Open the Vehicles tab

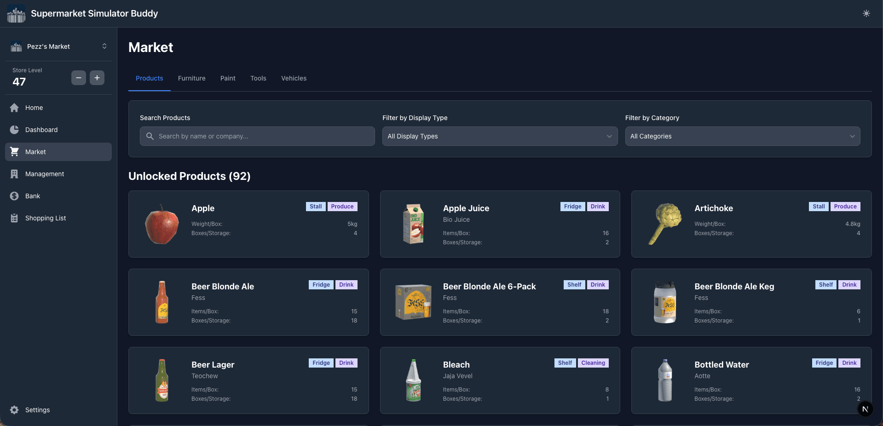(294, 78)
